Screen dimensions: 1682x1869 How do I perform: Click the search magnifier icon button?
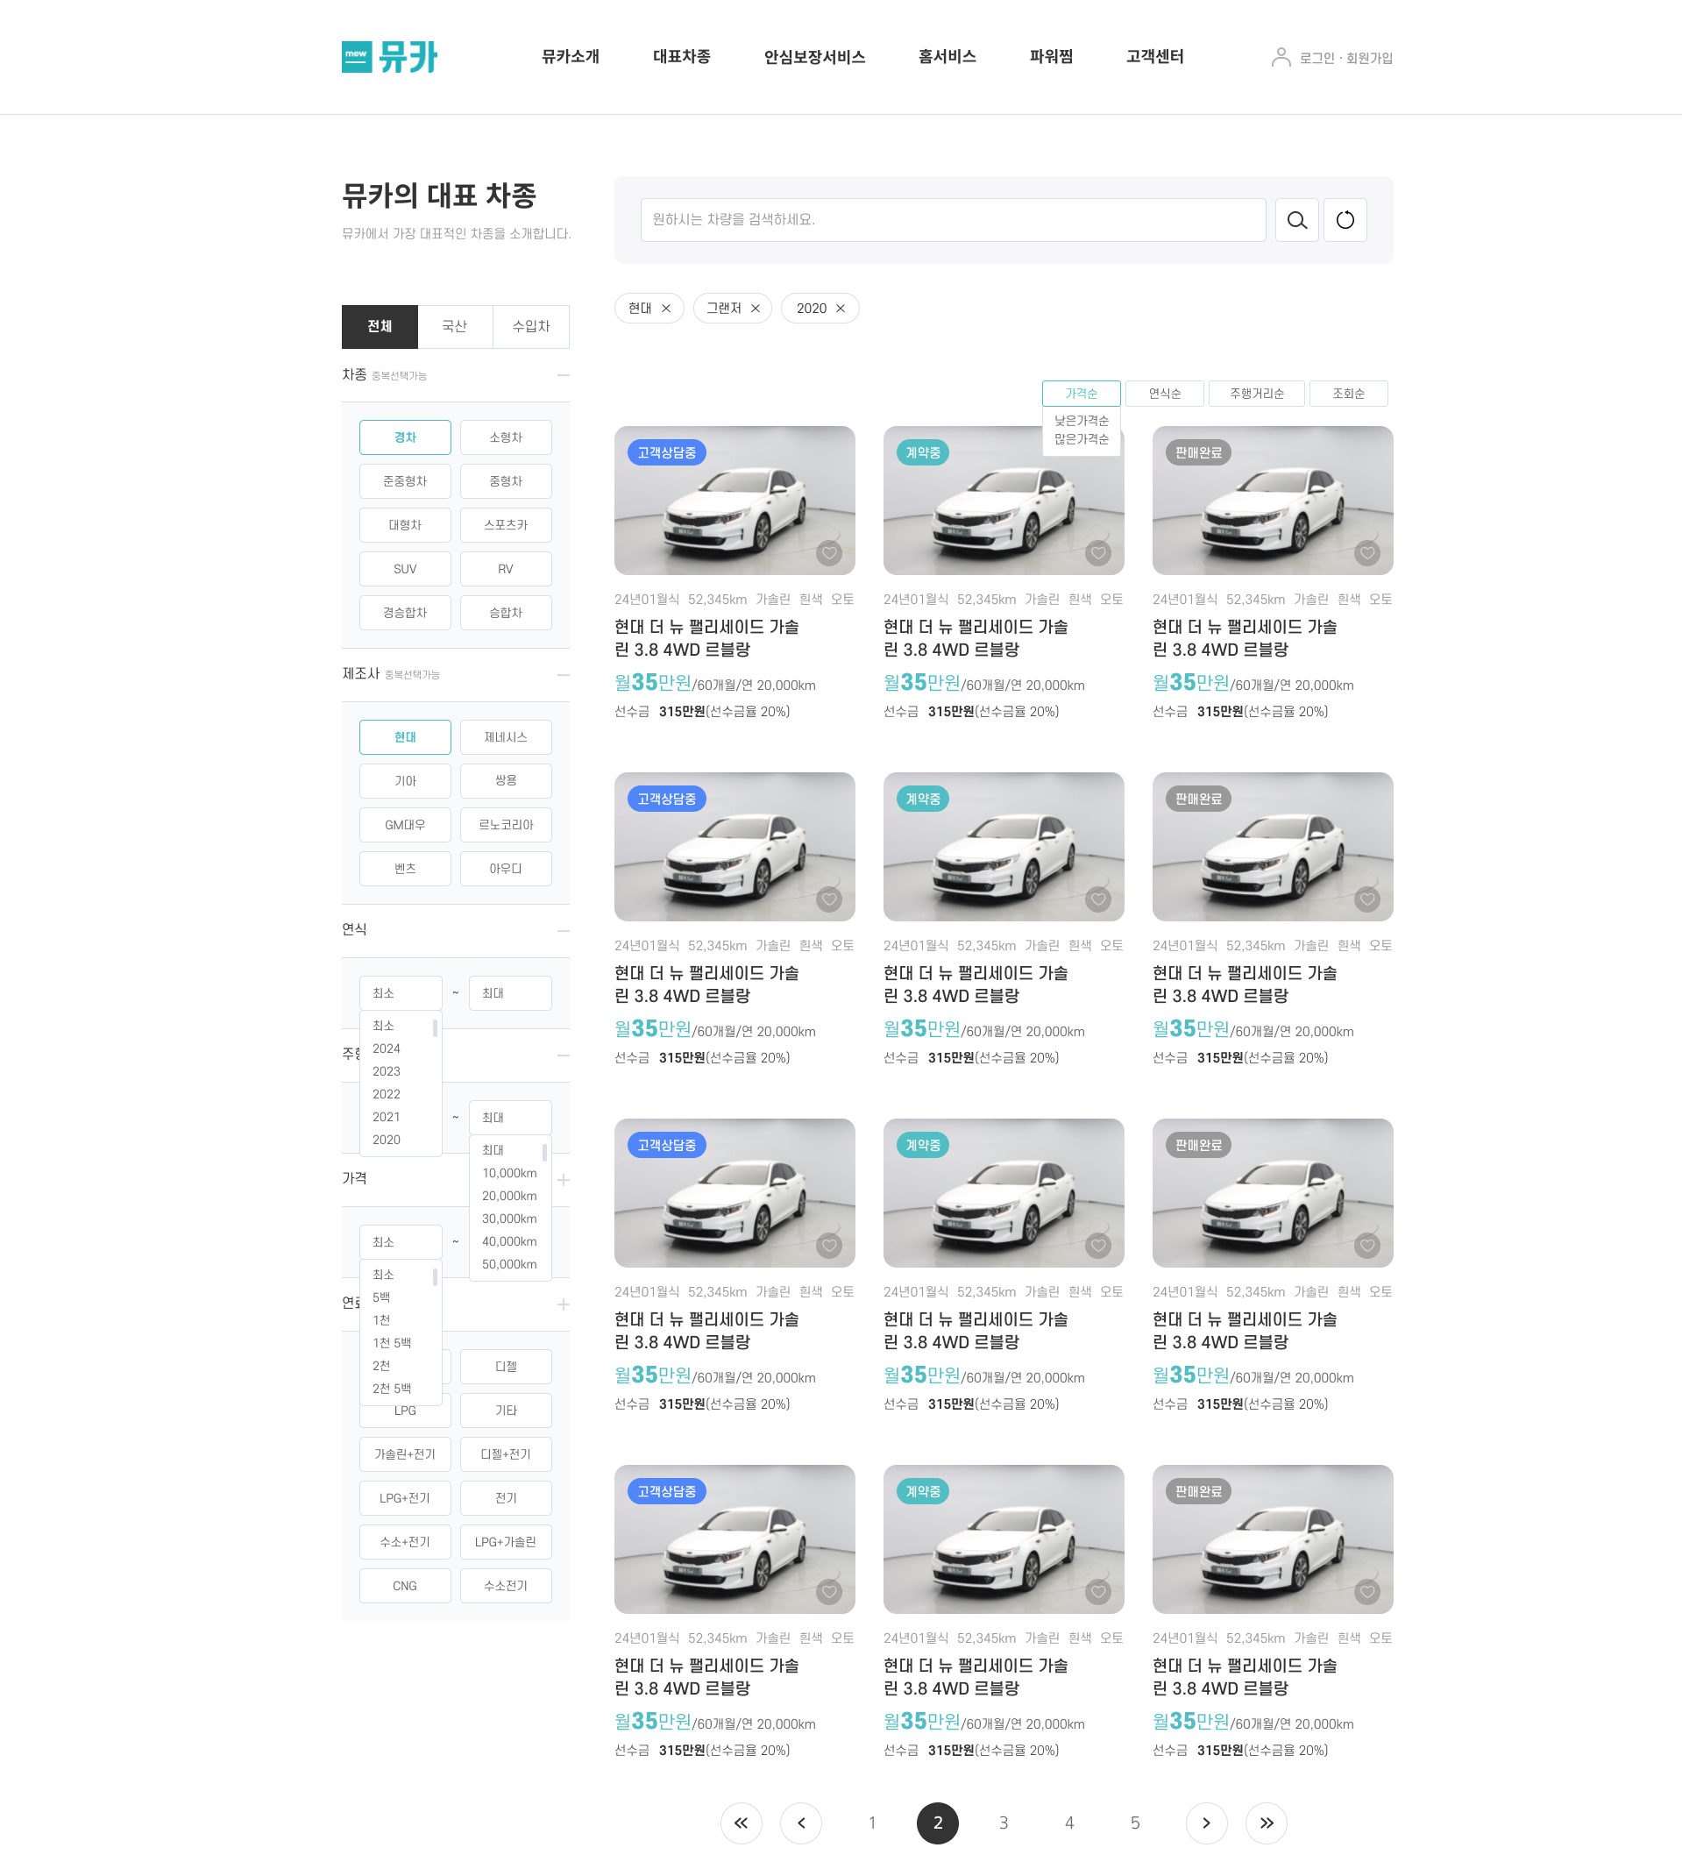[x=1296, y=220]
